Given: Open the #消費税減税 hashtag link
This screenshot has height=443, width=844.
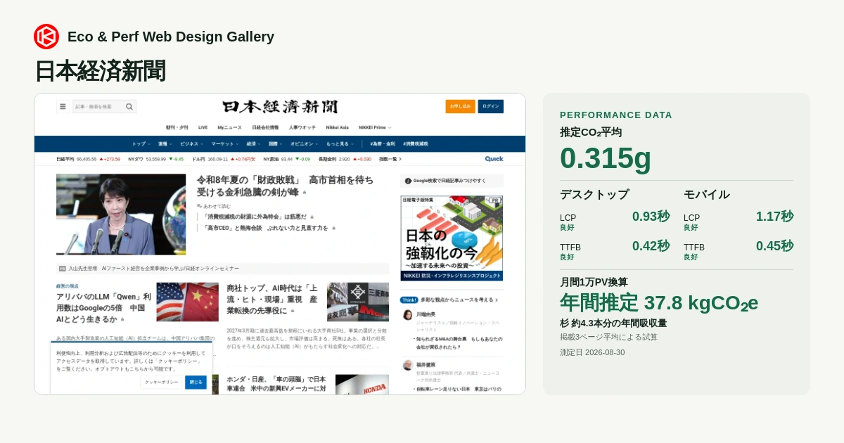Looking at the screenshot, I should (416, 143).
